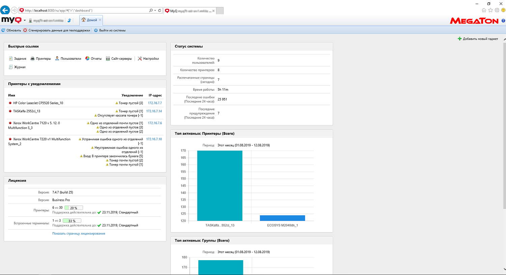This screenshot has height=275, width=506.
Task: Click the server icon beside the MyQ logo
Action: coord(30,21)
